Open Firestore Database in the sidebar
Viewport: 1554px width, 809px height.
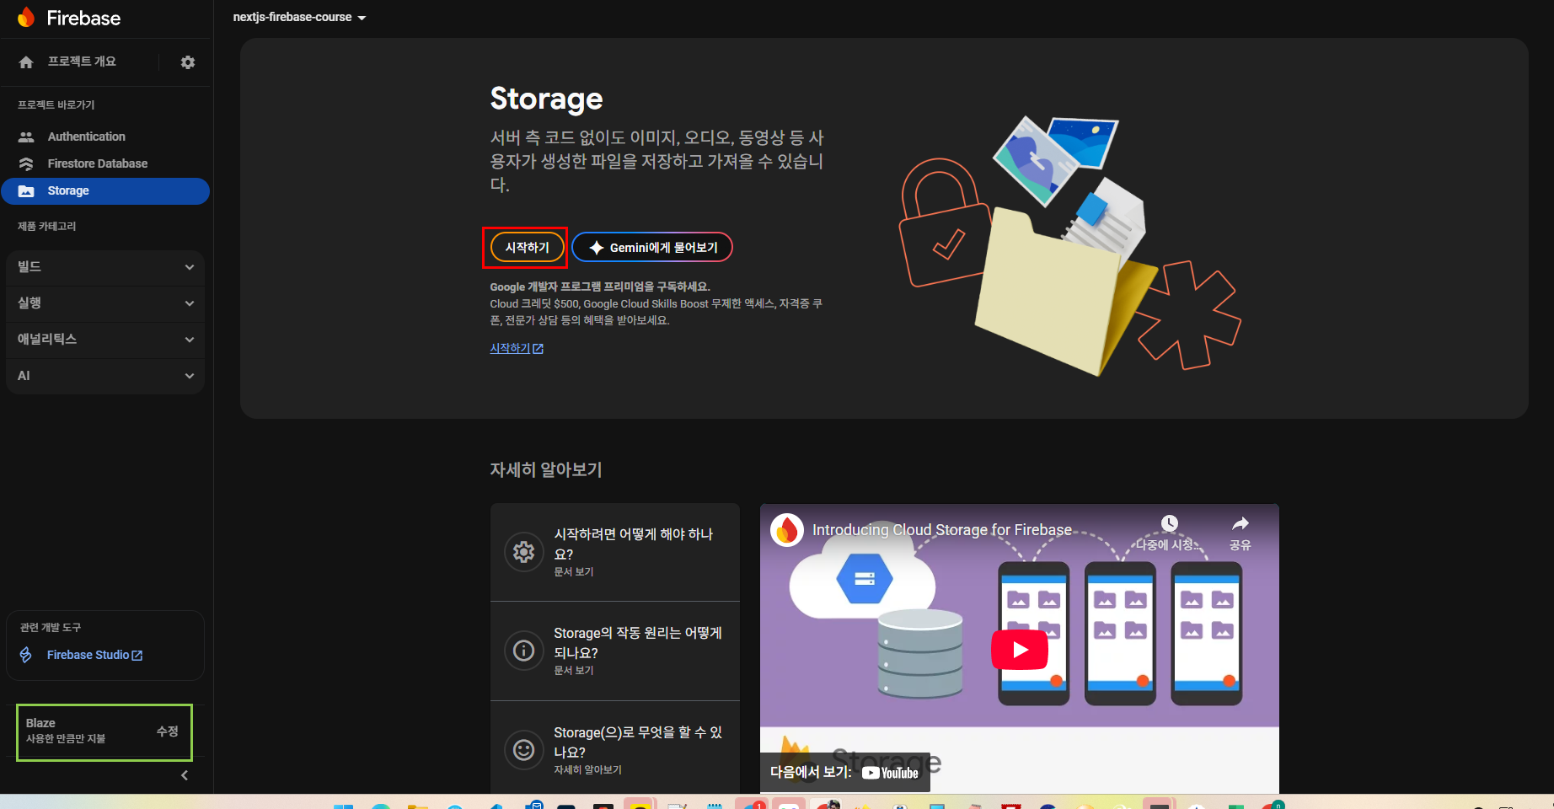tap(97, 163)
